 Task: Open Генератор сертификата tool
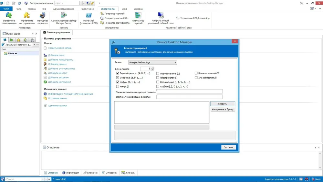pos(115,23)
